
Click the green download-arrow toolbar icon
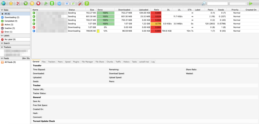click(x=52, y=3)
